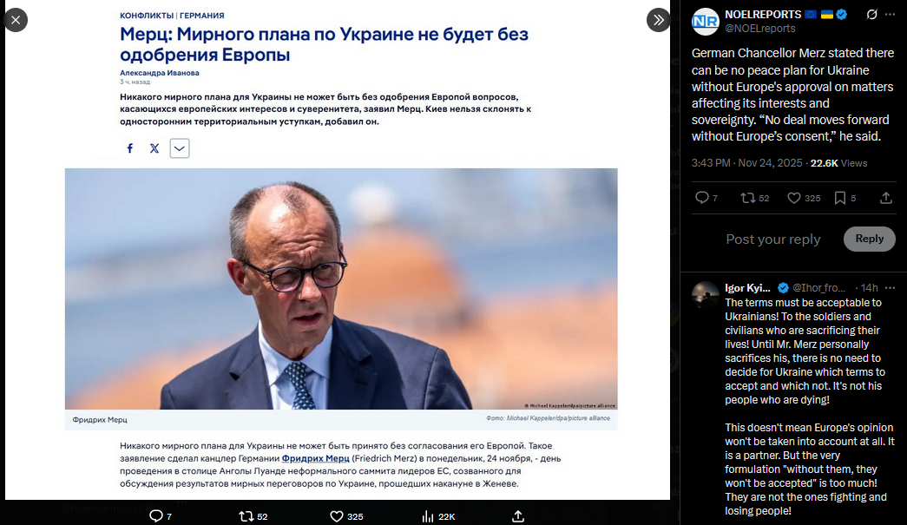This screenshot has width=907, height=525.
Task: Click the bottom bar share icon
Action: click(x=518, y=516)
